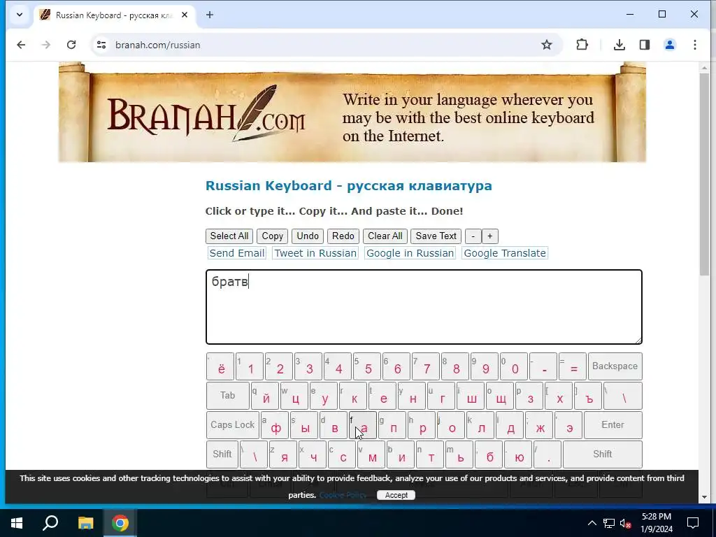Toggle the Caps Lock key

click(232, 424)
